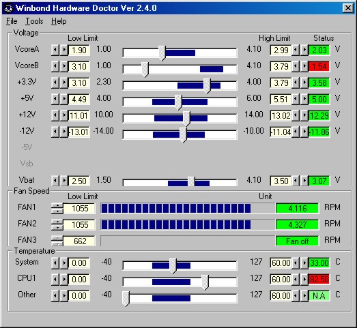Click the System temperature slider thumb

click(173, 266)
